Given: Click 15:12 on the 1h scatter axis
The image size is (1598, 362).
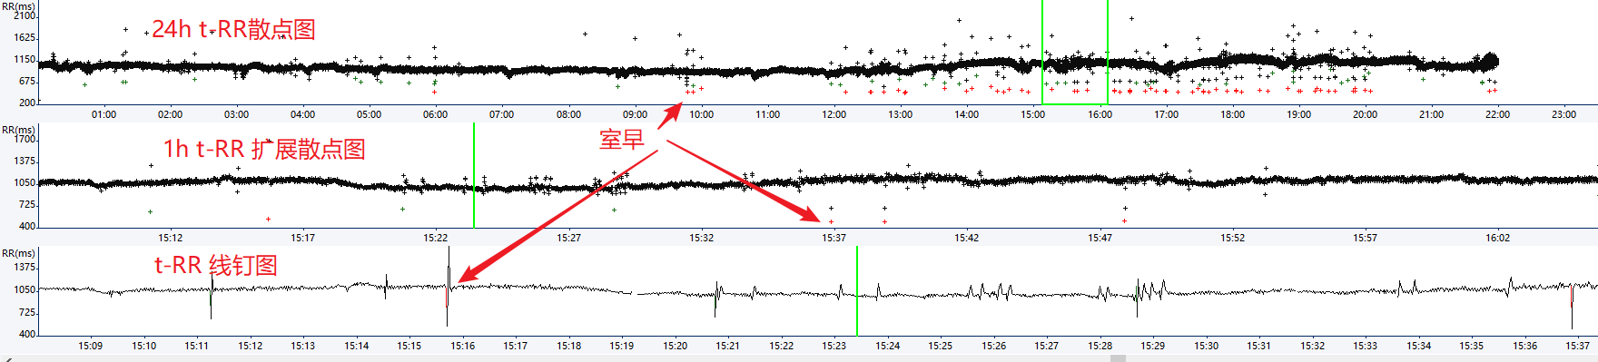Looking at the screenshot, I should pyautogui.click(x=171, y=238).
